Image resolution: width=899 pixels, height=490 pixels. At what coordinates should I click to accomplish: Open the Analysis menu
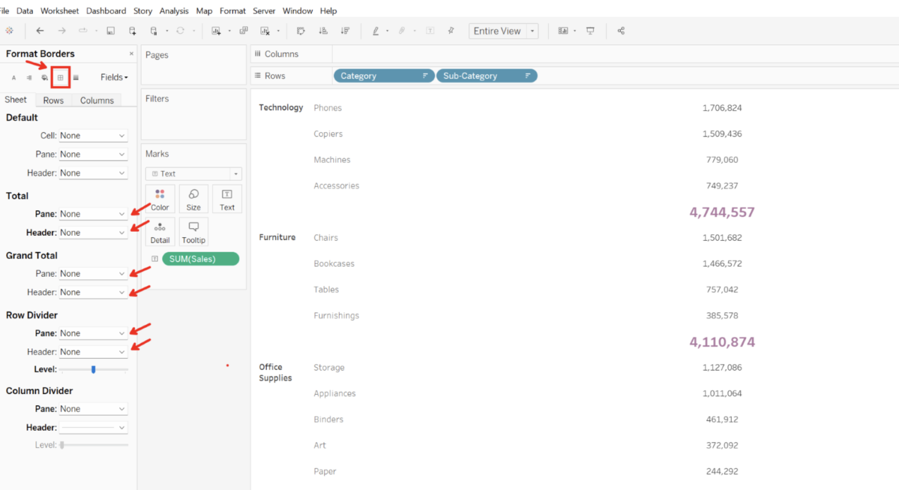pos(174,11)
